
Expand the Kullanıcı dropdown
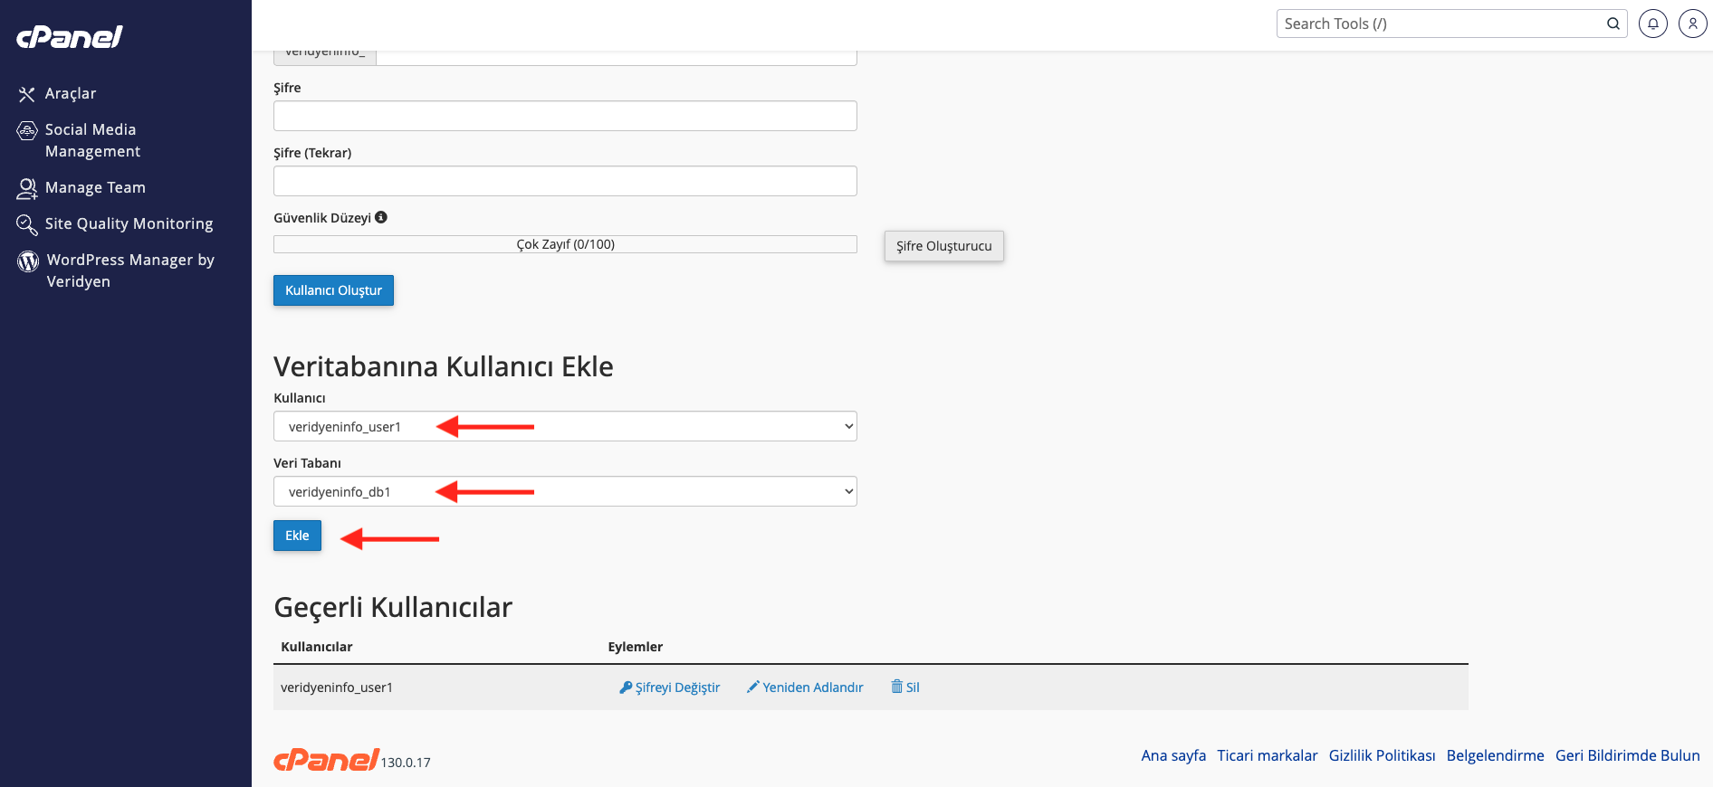(565, 426)
